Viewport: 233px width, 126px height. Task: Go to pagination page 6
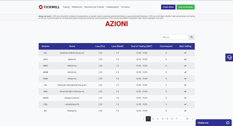(172, 119)
